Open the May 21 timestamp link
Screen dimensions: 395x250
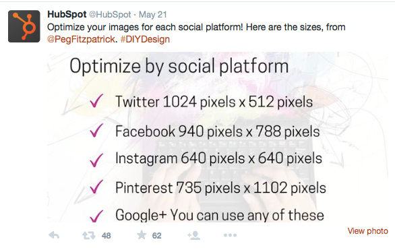[x=152, y=15]
